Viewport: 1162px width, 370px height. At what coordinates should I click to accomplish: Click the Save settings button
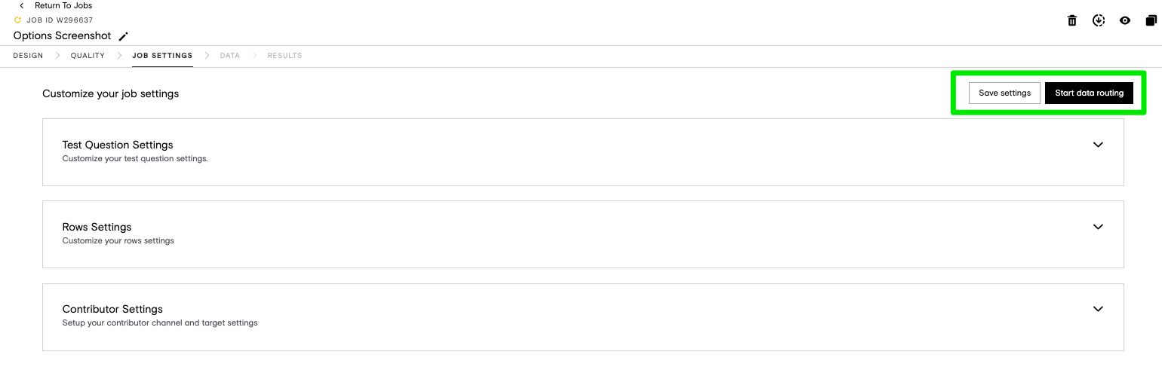click(1004, 93)
